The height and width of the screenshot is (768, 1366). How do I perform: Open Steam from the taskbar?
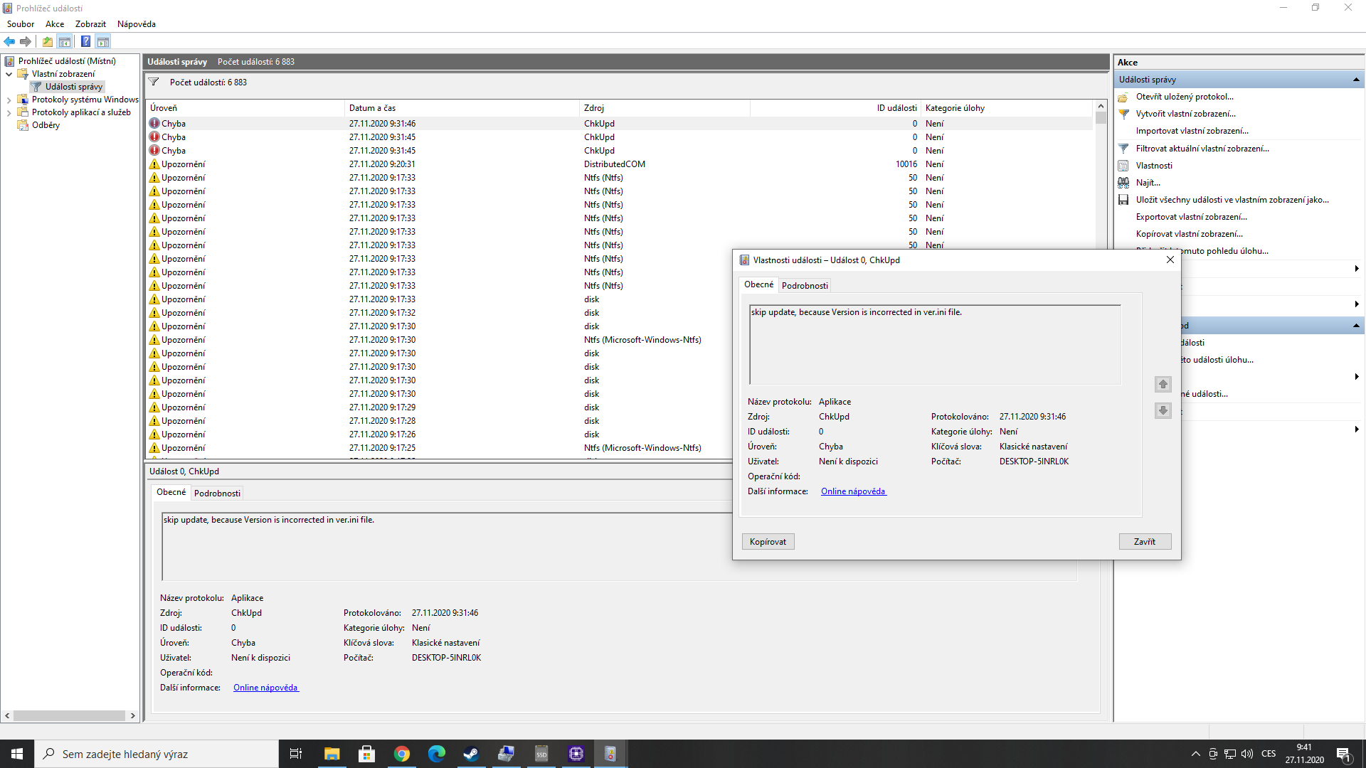click(x=471, y=754)
